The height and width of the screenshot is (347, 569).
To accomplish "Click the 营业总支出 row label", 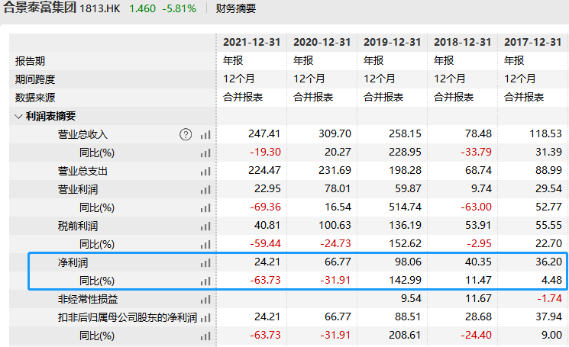I will coord(82,172).
